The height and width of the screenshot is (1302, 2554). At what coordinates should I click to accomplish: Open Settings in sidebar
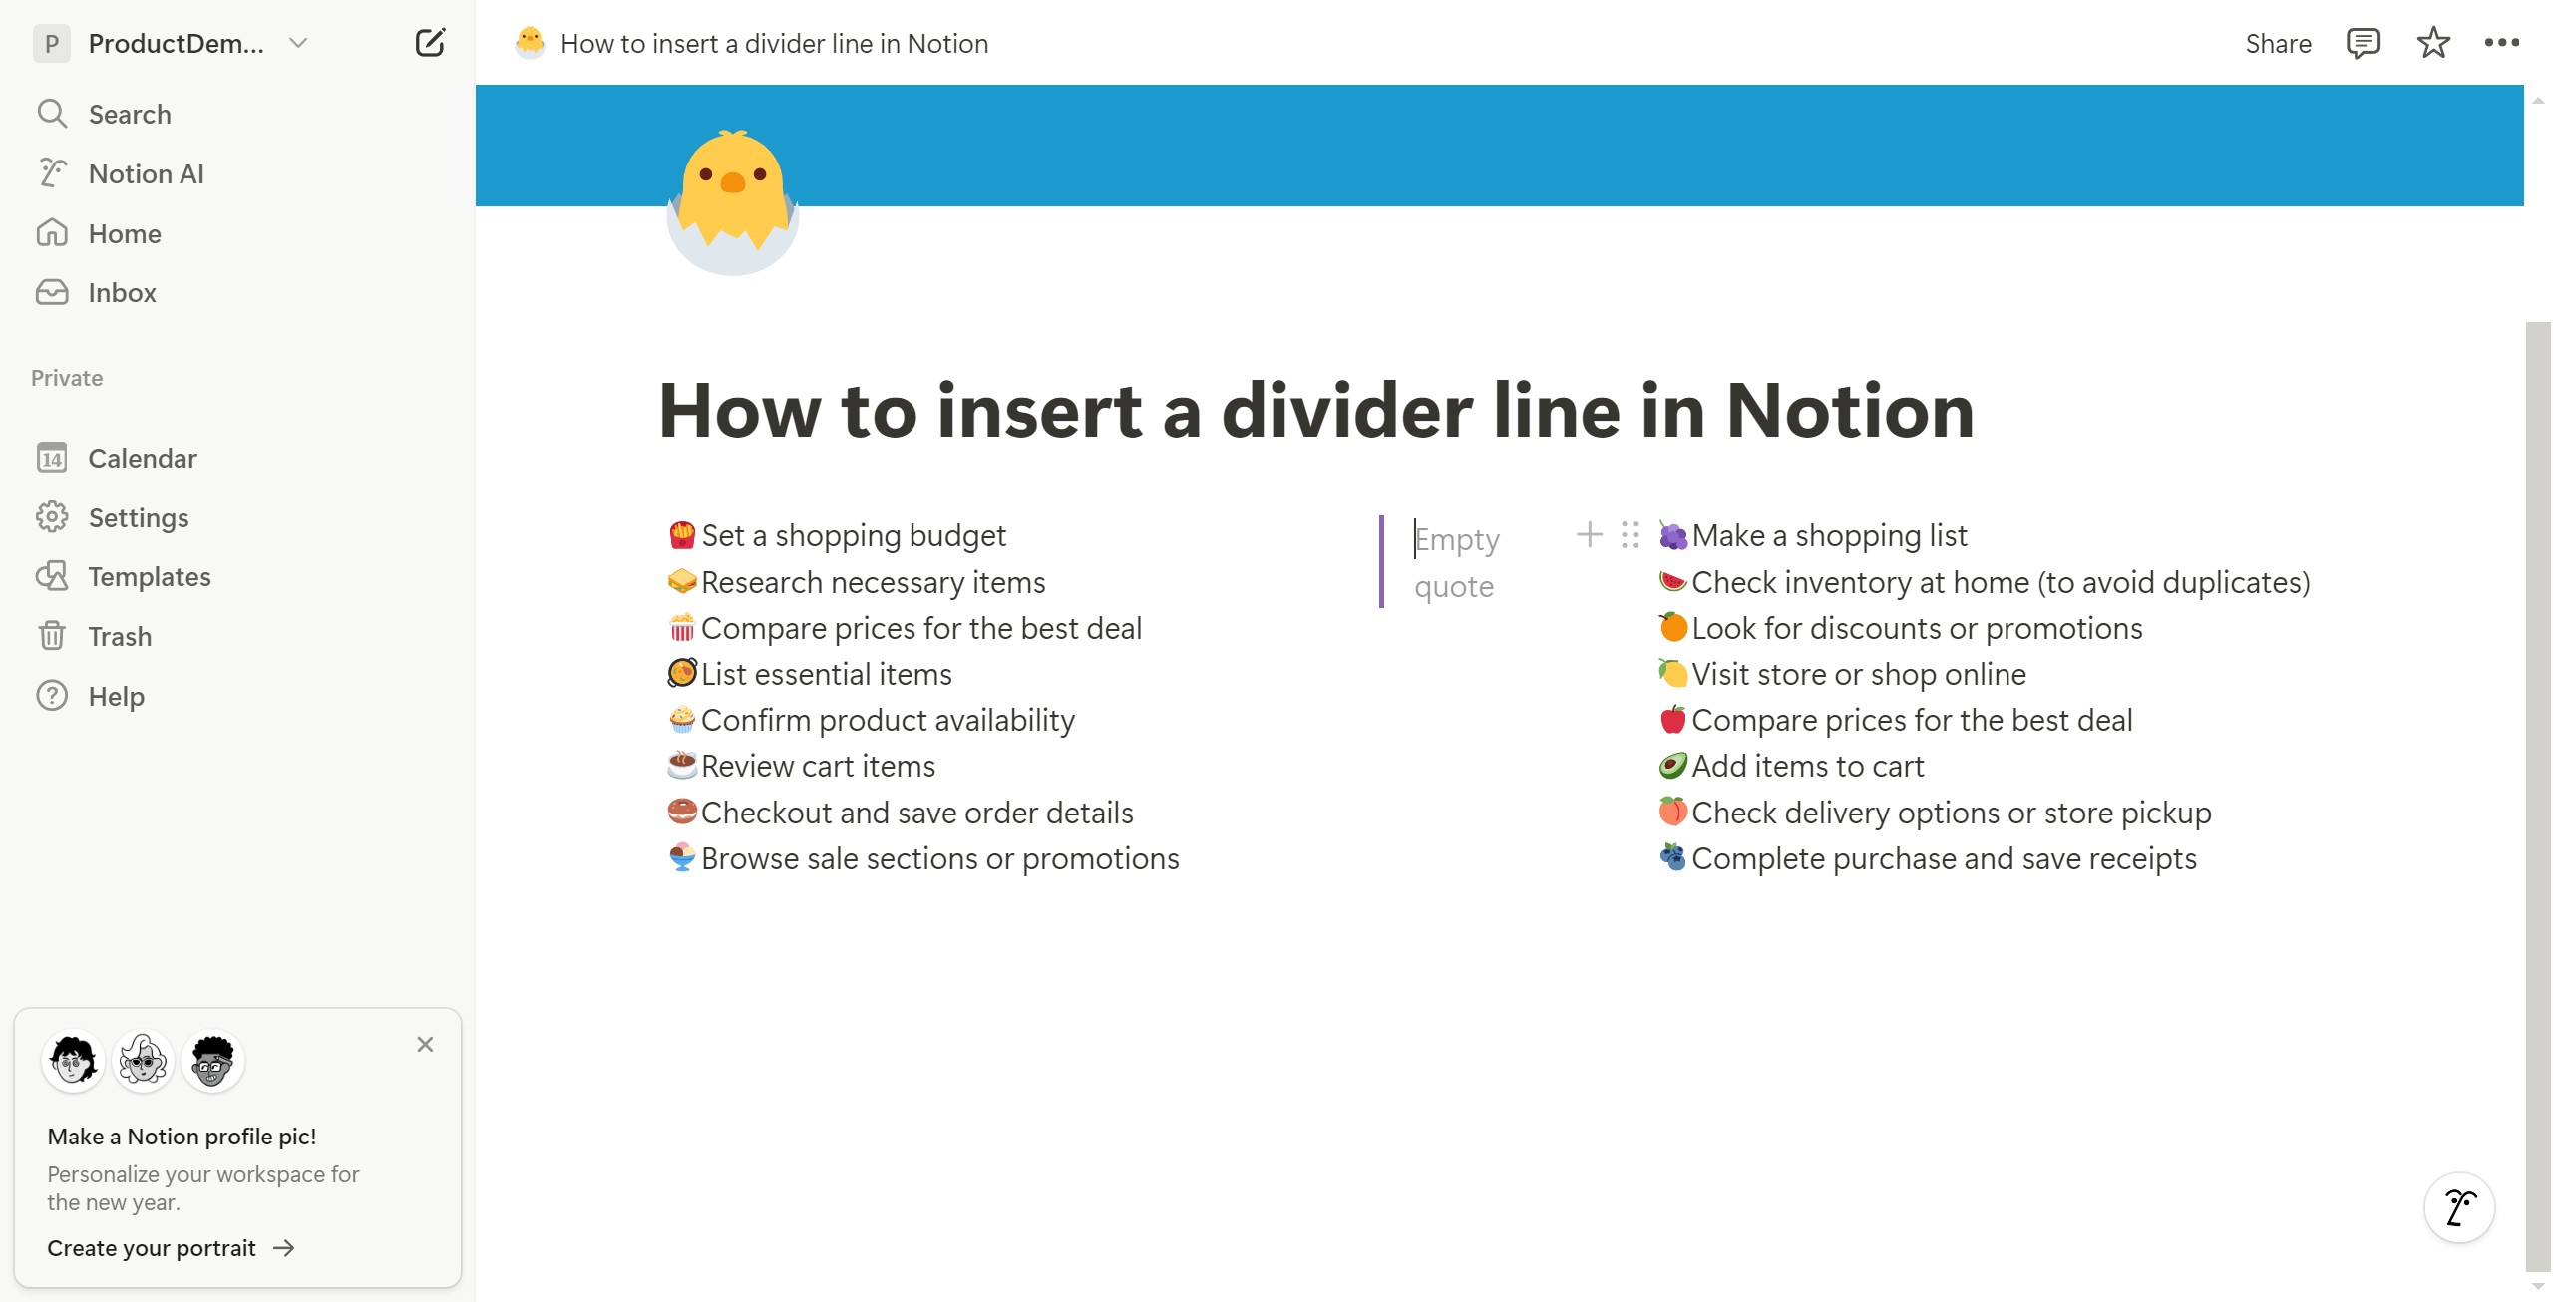pos(237,517)
